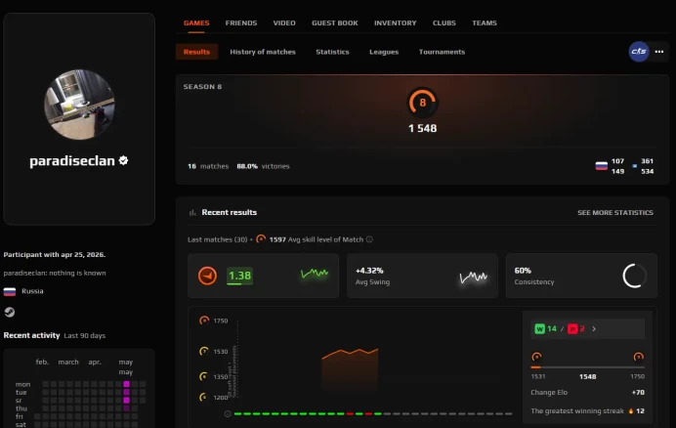Image resolution: width=676 pixels, height=428 pixels.
Task: Click the green W wins badge
Action: 540,328
